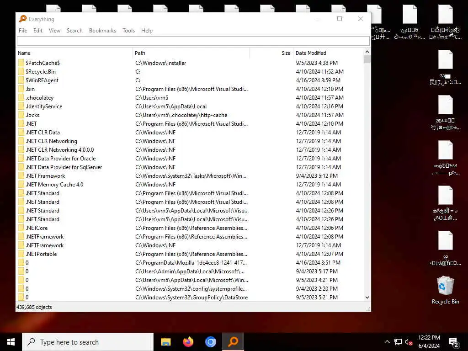Click the Everything search input field
468x351 pixels.
point(193,41)
